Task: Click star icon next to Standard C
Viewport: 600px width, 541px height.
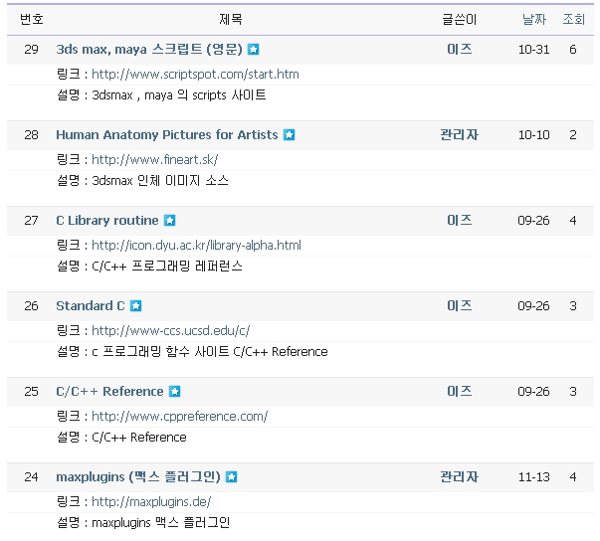Action: (136, 306)
